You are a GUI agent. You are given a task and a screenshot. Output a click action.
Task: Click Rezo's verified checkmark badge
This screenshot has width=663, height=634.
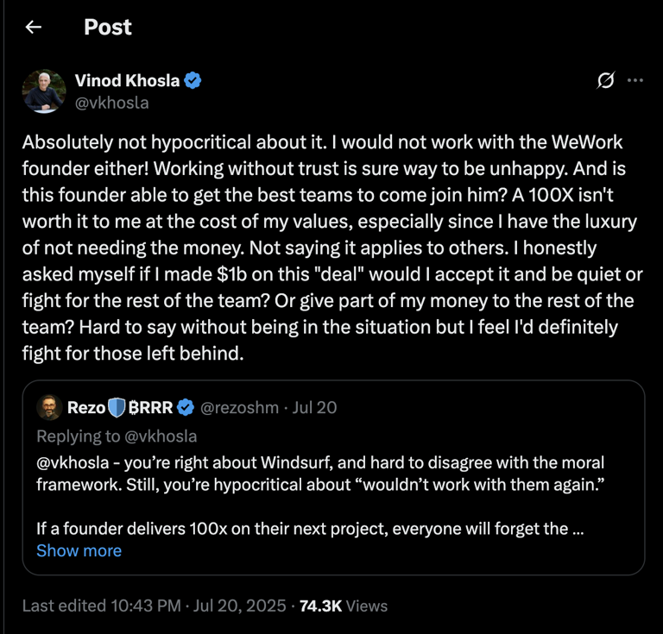pyautogui.click(x=186, y=407)
